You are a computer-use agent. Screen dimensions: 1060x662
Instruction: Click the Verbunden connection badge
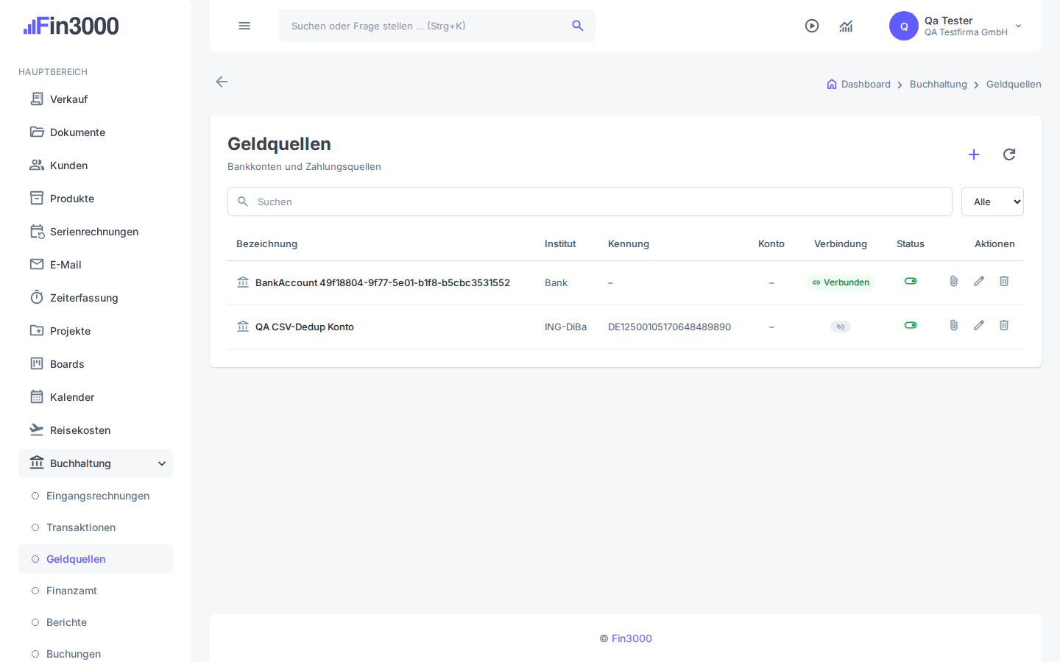click(841, 282)
